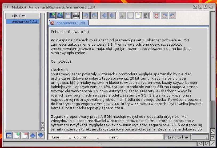Click the Jump to line button
This screenshot has width=217, height=148.
[178, 137]
